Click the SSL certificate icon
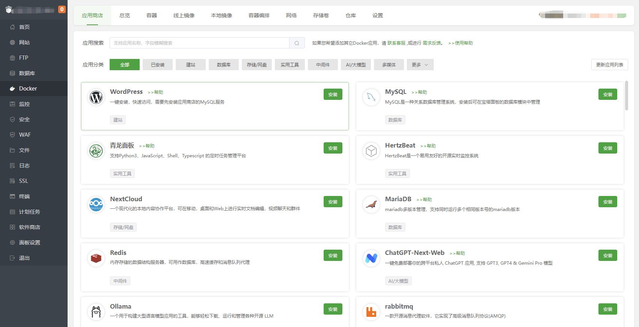This screenshot has height=327, width=639. 12,181
